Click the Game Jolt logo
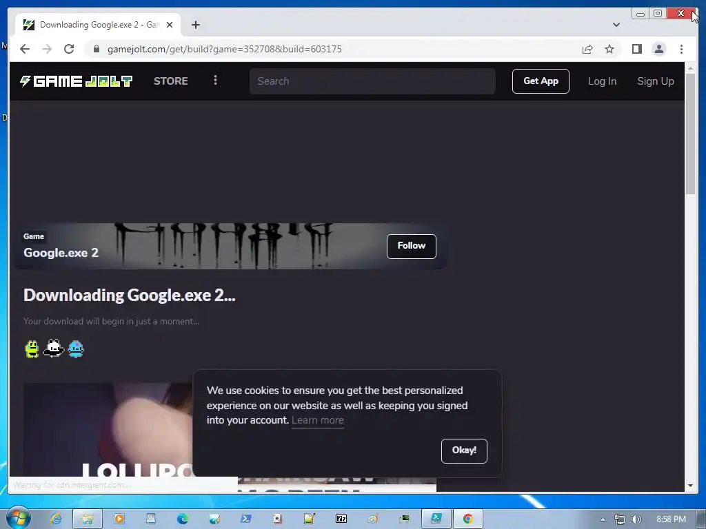This screenshot has height=529, width=706. [76, 81]
